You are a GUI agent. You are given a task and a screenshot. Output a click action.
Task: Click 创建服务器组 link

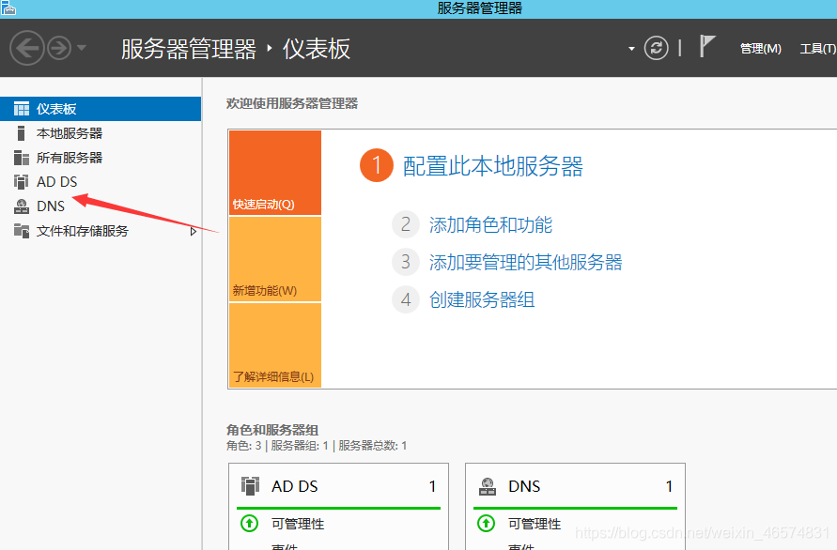[482, 299]
